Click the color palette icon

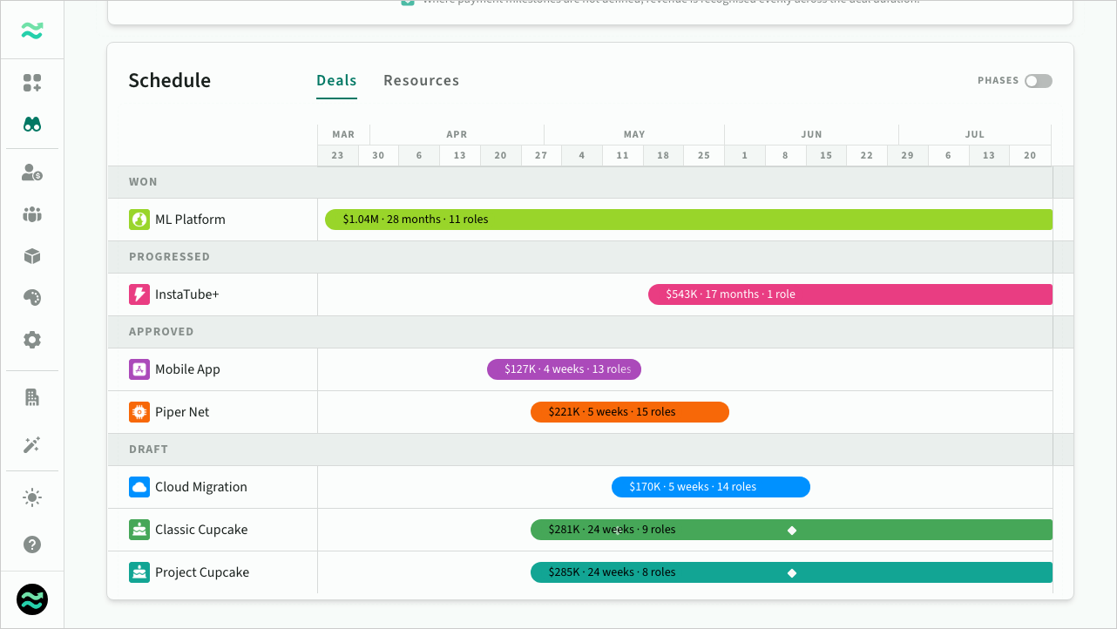point(32,298)
